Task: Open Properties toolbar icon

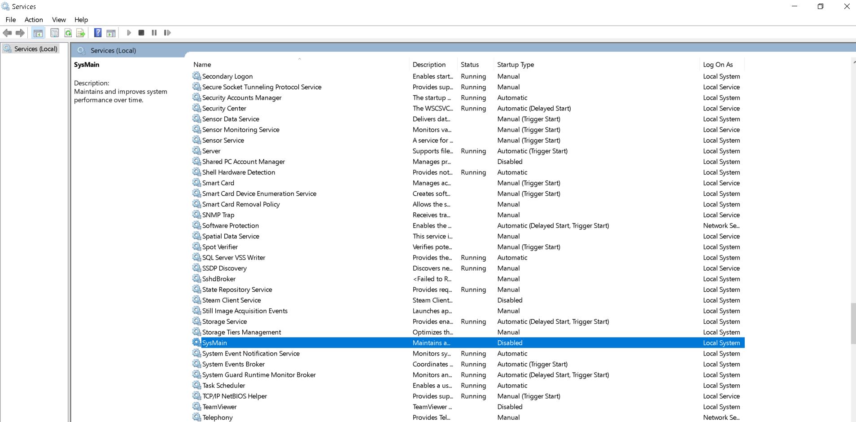Action: pos(55,33)
